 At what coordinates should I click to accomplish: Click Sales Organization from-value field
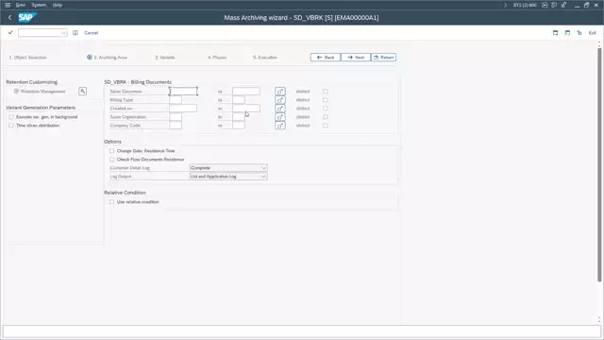pyautogui.click(x=176, y=117)
